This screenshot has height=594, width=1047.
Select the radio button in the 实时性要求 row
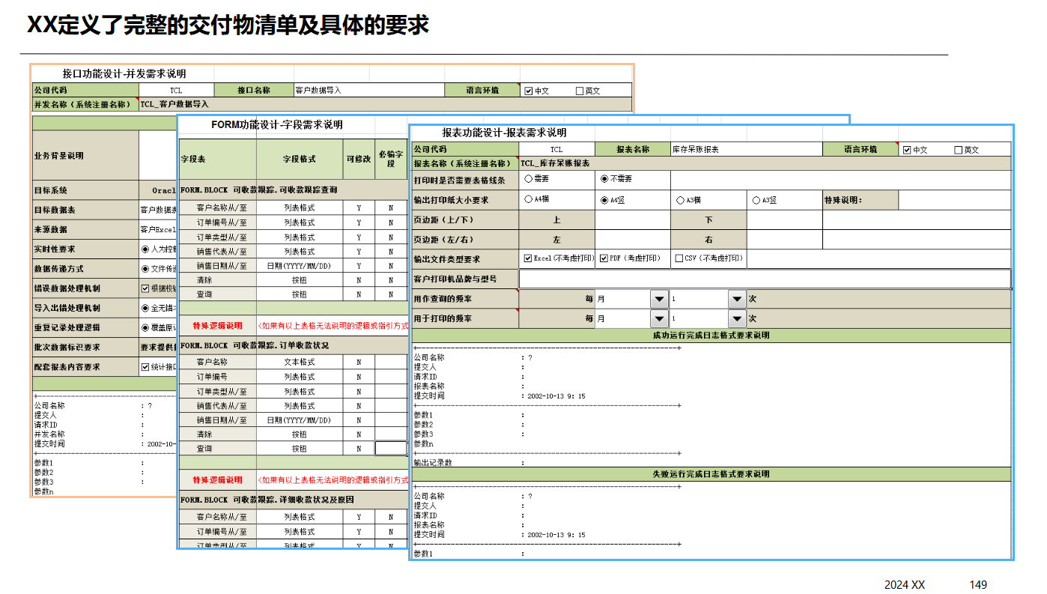coord(145,249)
